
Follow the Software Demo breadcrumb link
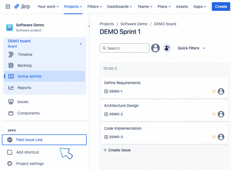134,24
